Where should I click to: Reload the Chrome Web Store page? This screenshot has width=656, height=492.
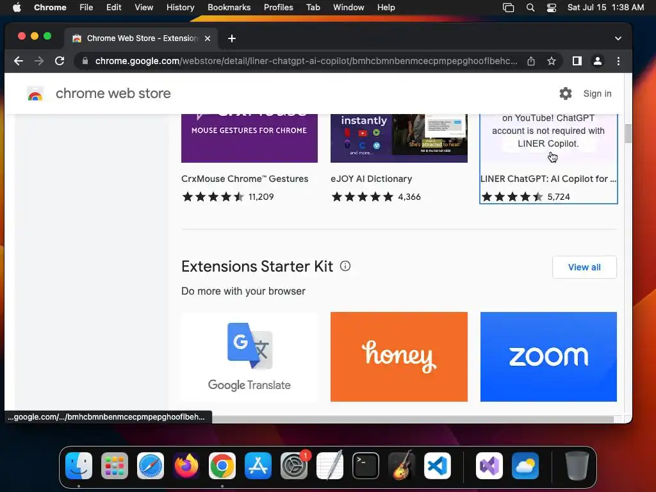click(x=60, y=61)
